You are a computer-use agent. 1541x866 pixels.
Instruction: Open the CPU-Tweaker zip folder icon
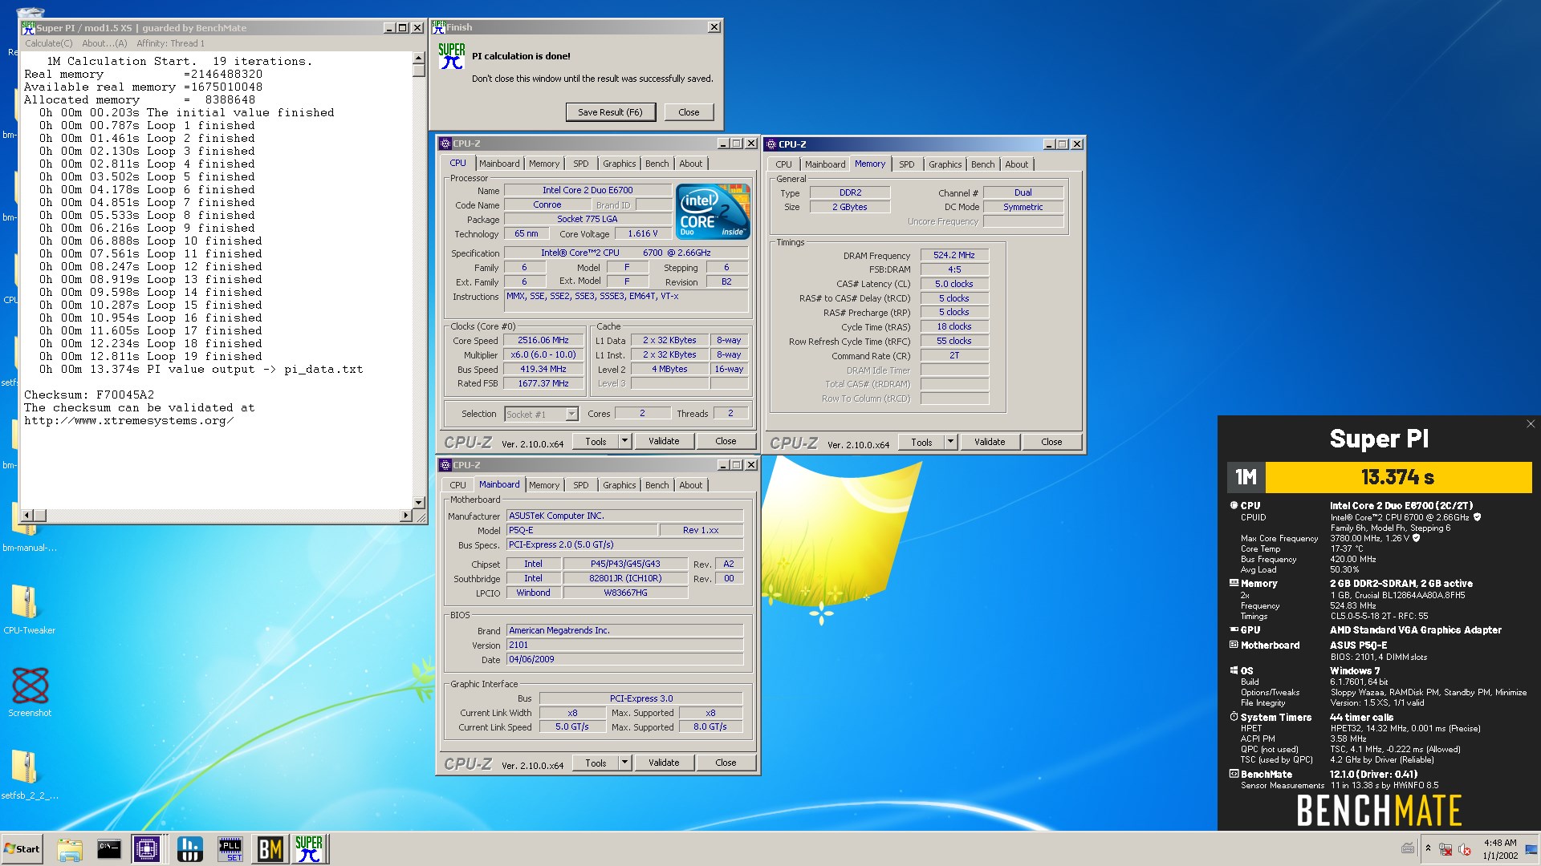pyautogui.click(x=29, y=609)
